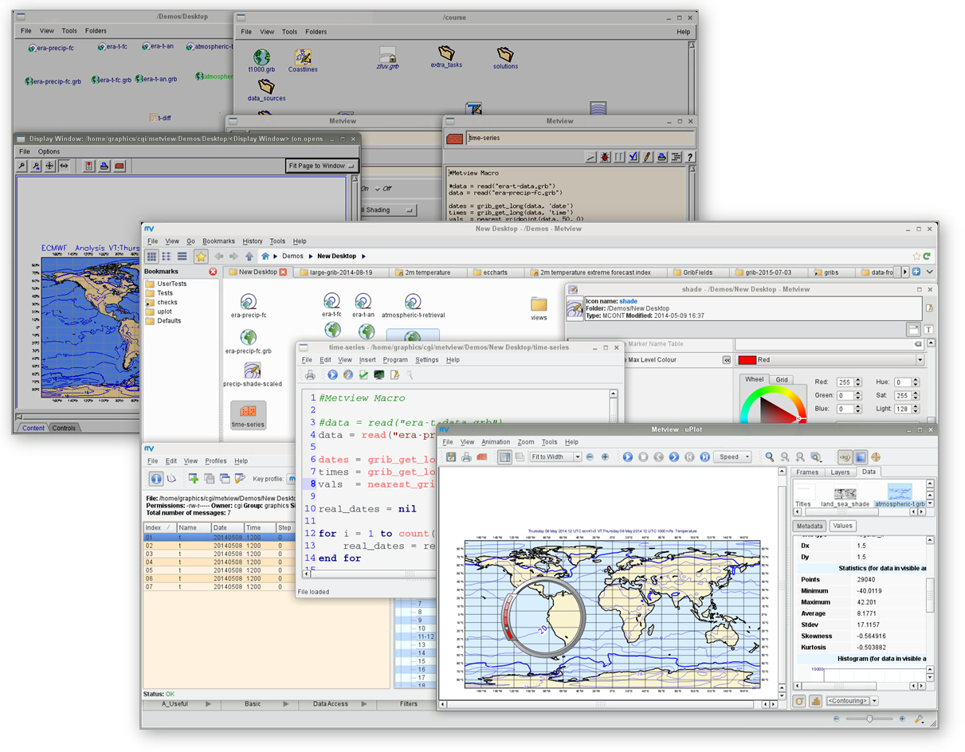The image size is (965, 752).
Task: Open t1000.grb in the course window
Action: pos(261,61)
